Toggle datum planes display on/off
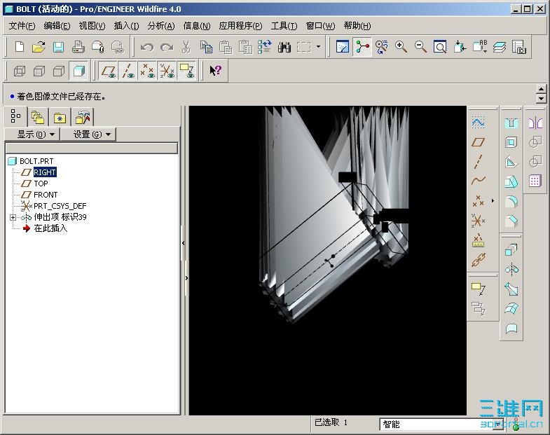The width and height of the screenshot is (550, 435). (x=108, y=71)
